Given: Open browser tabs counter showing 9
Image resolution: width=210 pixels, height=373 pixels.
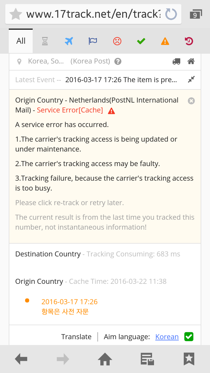Looking at the screenshot, I should click(195, 15).
